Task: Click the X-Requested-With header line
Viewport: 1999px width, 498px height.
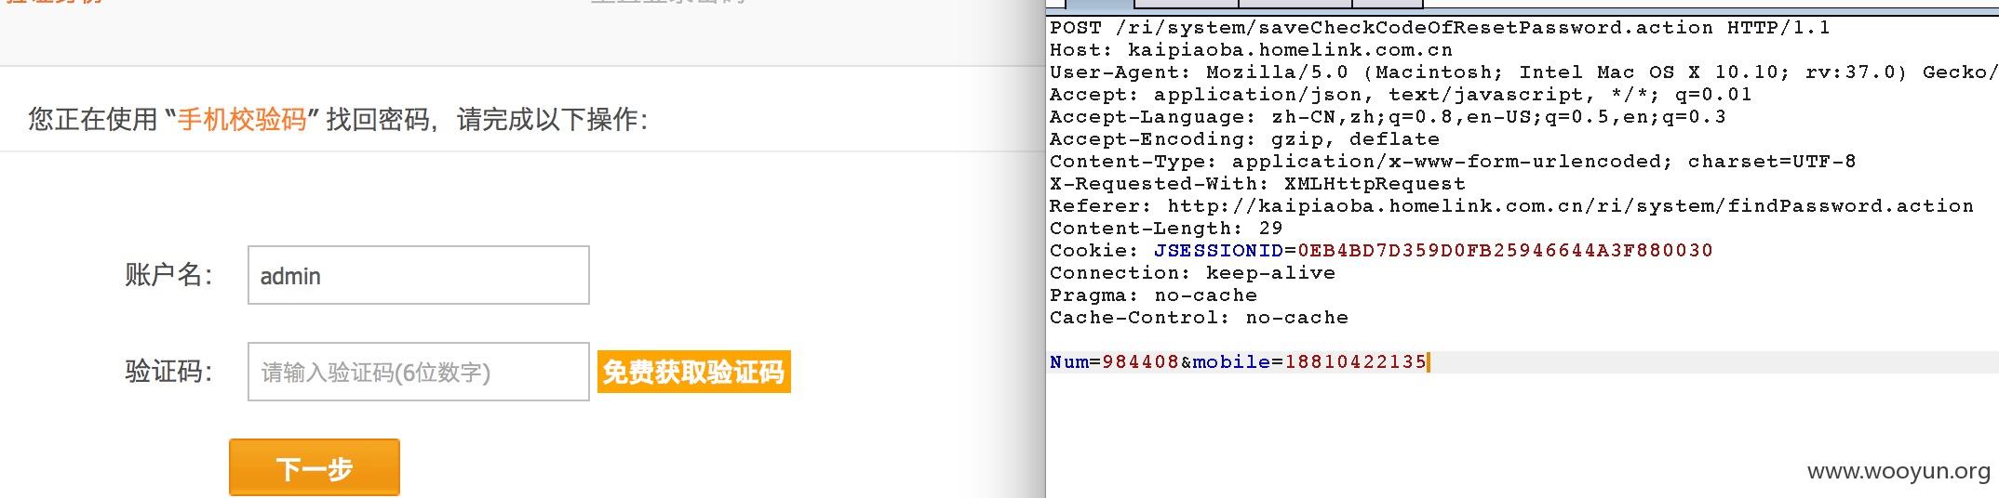Action: pyautogui.click(x=1257, y=184)
